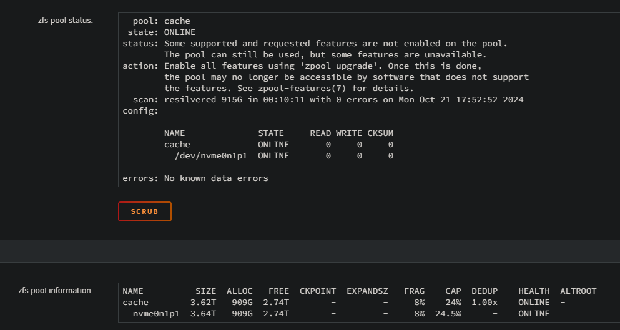Screen dimensions: 620x330
Task: Click the SIZE column header in pool information
Action: 205,291
